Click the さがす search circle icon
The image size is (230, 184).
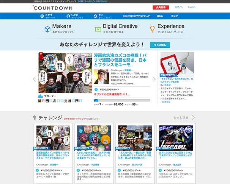click(42, 16)
